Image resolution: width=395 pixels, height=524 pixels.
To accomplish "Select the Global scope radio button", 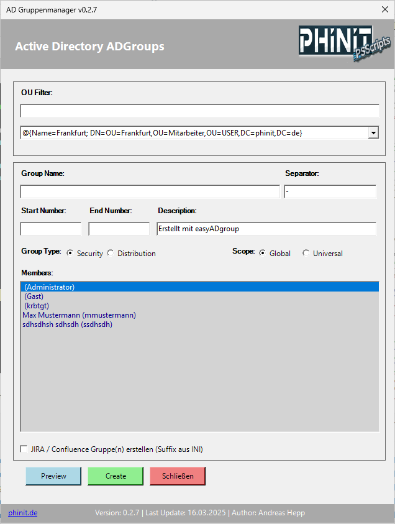I will (263, 253).
